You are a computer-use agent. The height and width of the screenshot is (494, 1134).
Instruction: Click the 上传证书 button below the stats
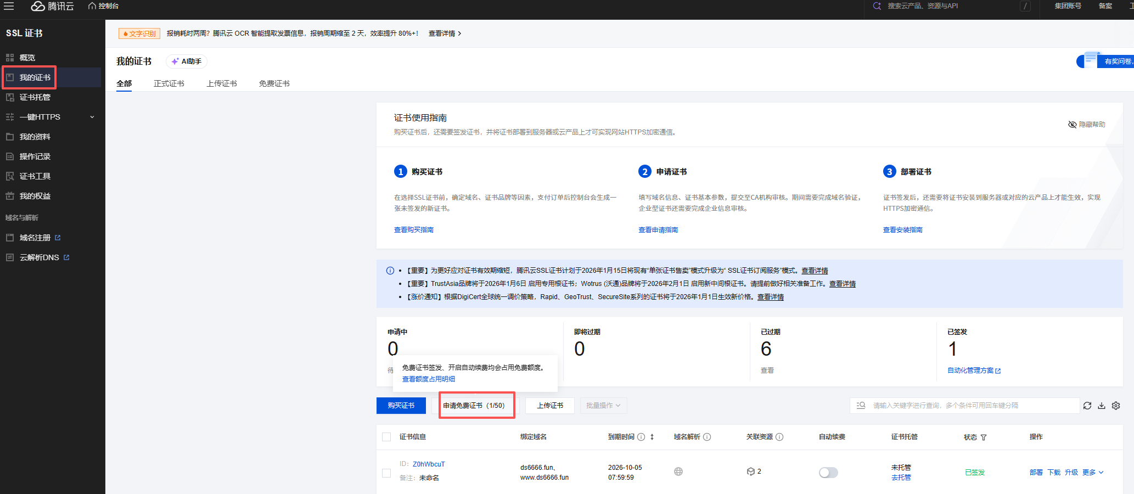pyautogui.click(x=550, y=406)
